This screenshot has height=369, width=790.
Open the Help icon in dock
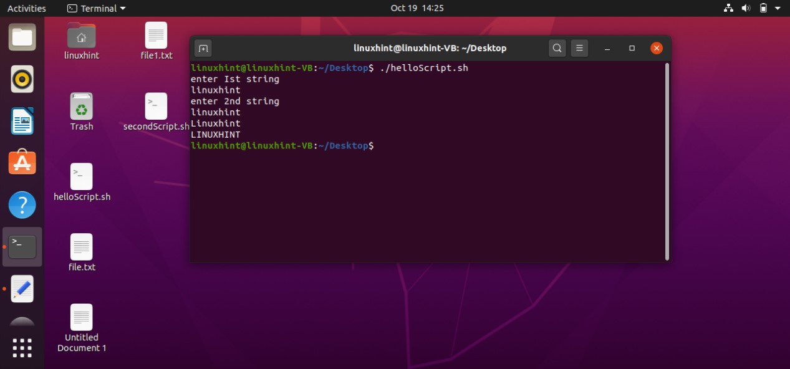22,204
